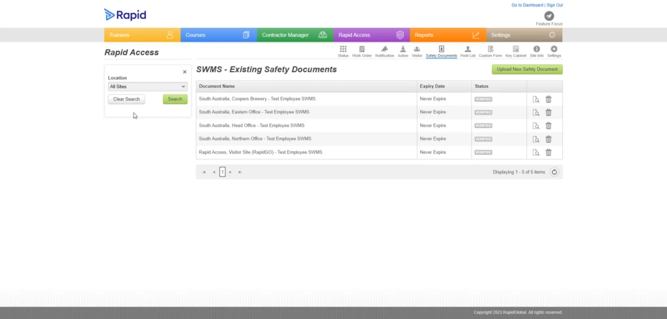The image size is (667, 319).
Task: Open the Reports tab
Action: [x=448, y=35]
